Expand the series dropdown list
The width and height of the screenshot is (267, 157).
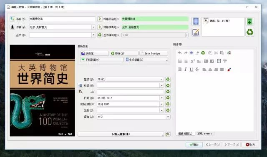point(93,35)
